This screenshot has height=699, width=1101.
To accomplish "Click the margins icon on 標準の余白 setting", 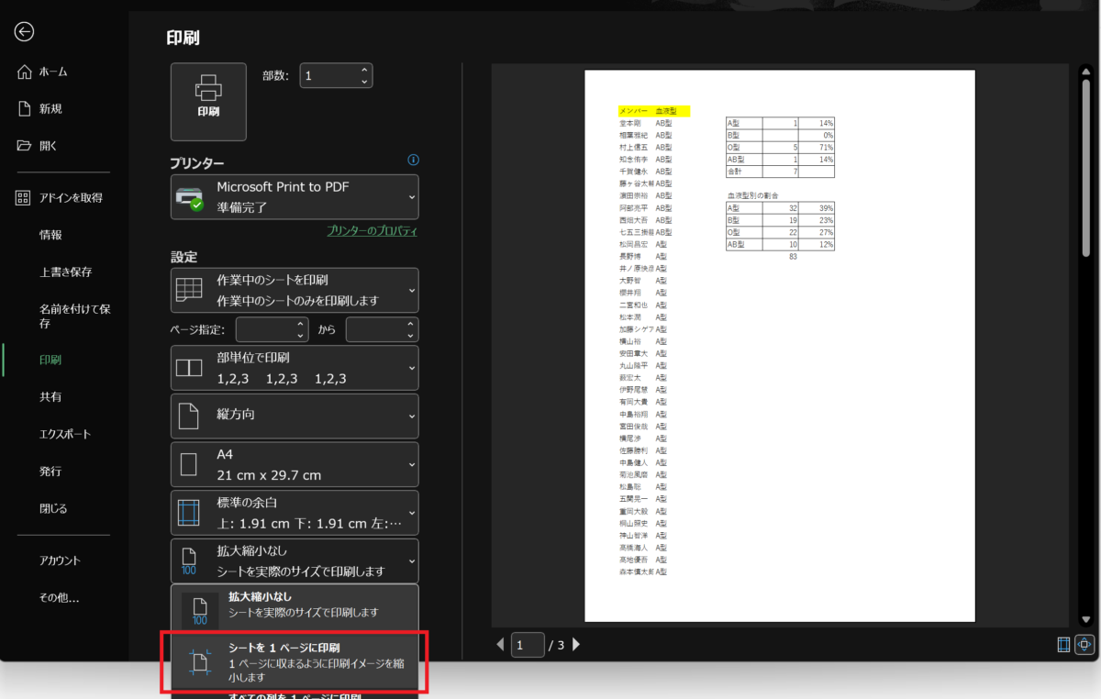I will 190,511.
